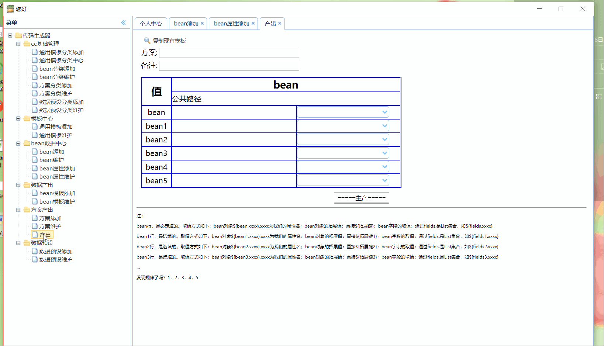Open bean分类维护 in the tree
Screen dimensions: 604x346
click(57, 77)
